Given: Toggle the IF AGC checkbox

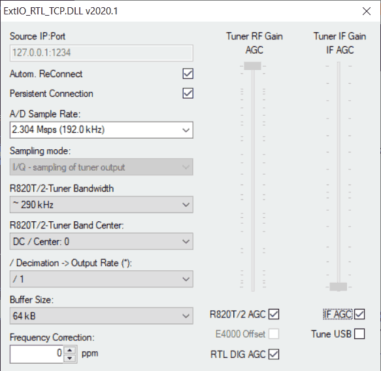Looking at the screenshot, I should (359, 314).
